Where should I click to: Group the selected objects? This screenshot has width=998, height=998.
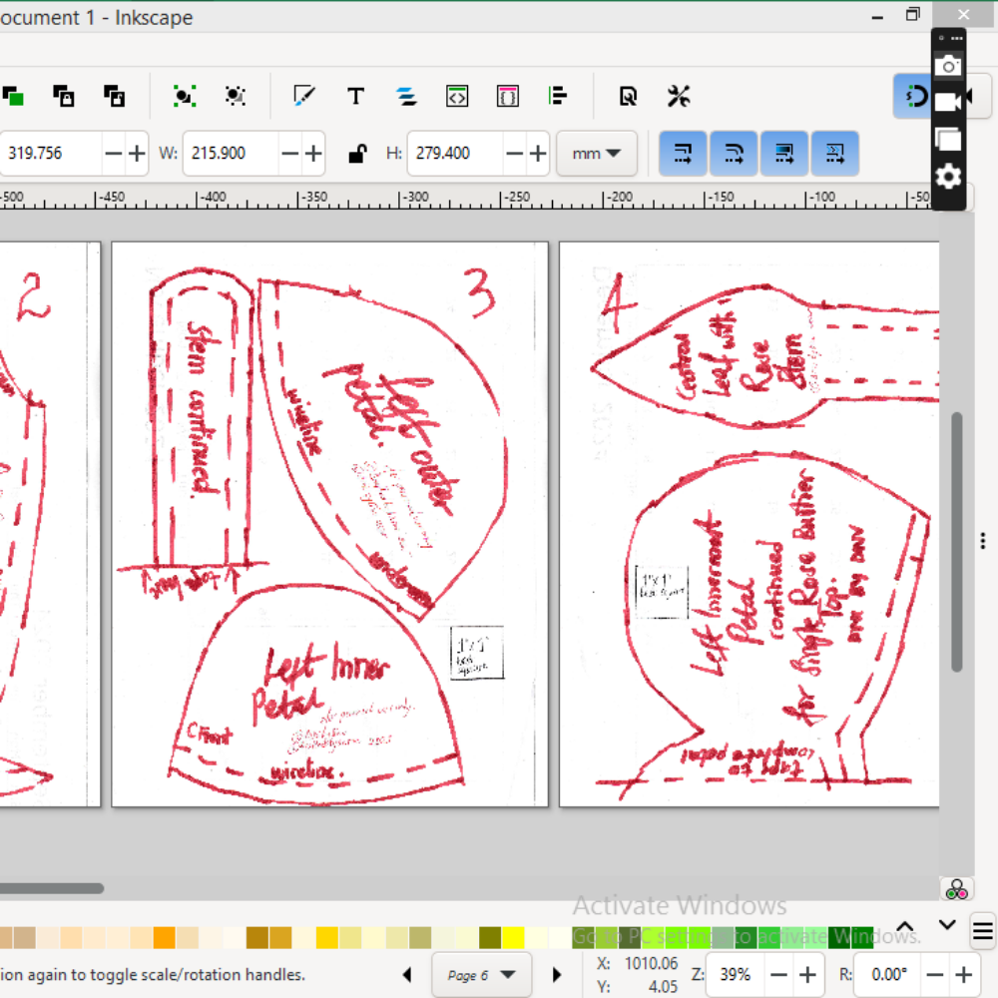[x=184, y=97]
